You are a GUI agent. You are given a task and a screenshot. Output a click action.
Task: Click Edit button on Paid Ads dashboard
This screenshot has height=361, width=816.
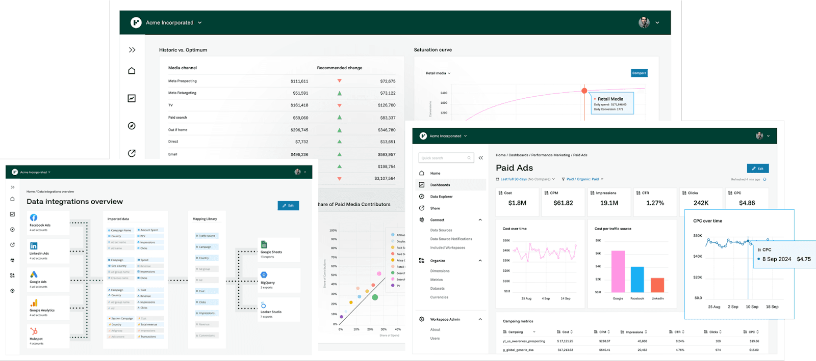(757, 169)
